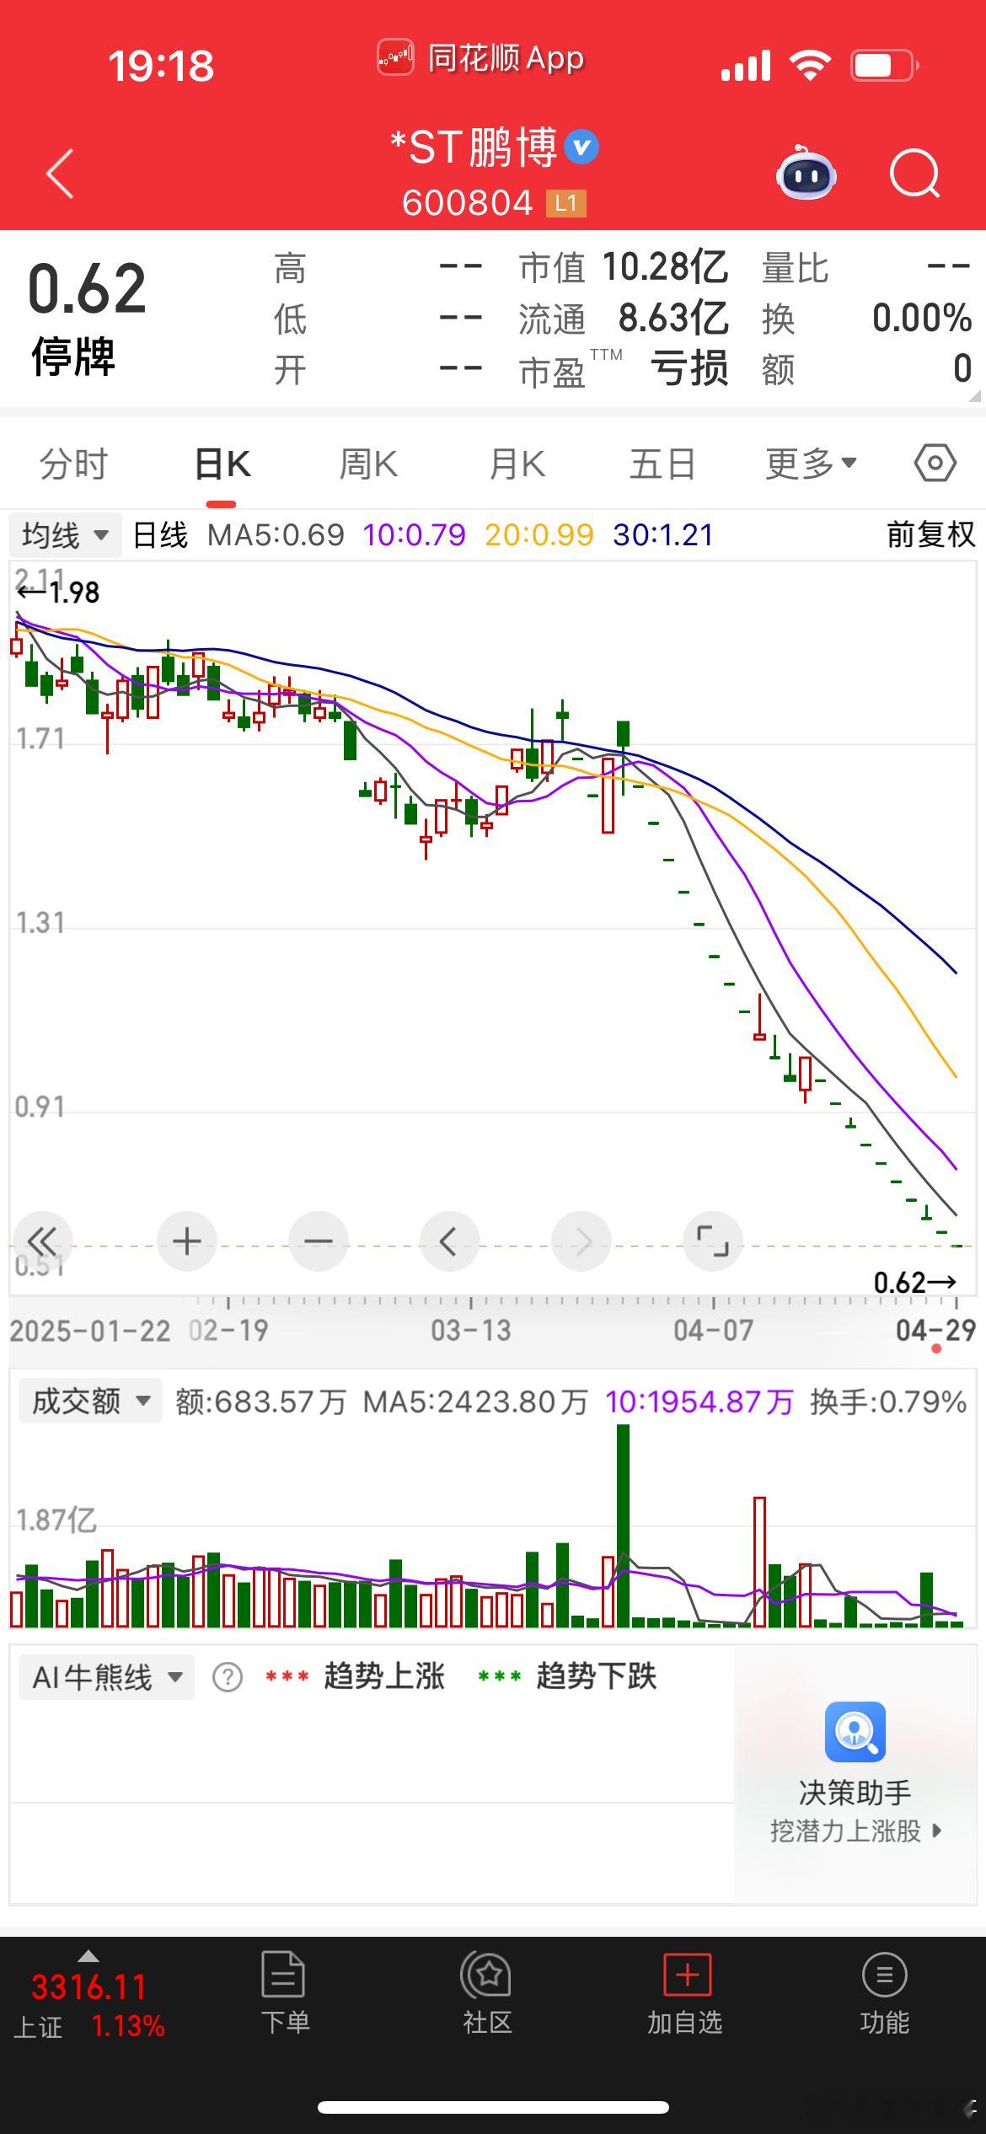Image resolution: width=986 pixels, height=2134 pixels.
Task: Tap MA5:0.69 moving average value
Action: (276, 535)
